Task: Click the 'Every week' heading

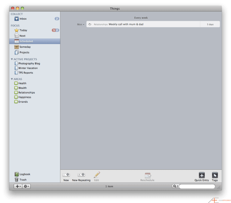Action: point(141,18)
